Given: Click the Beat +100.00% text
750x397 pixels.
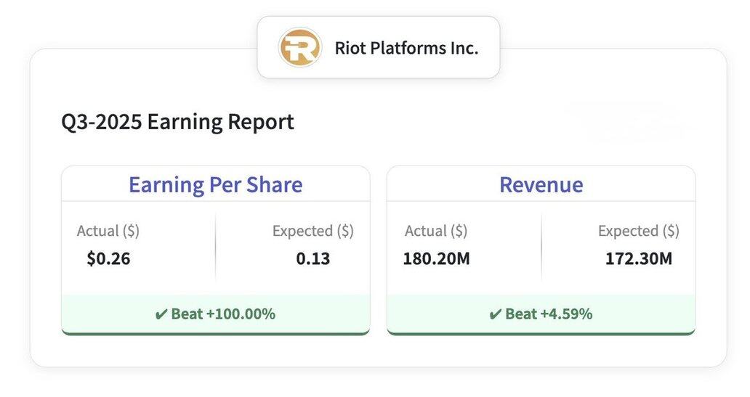Looking at the screenshot, I should [223, 314].
